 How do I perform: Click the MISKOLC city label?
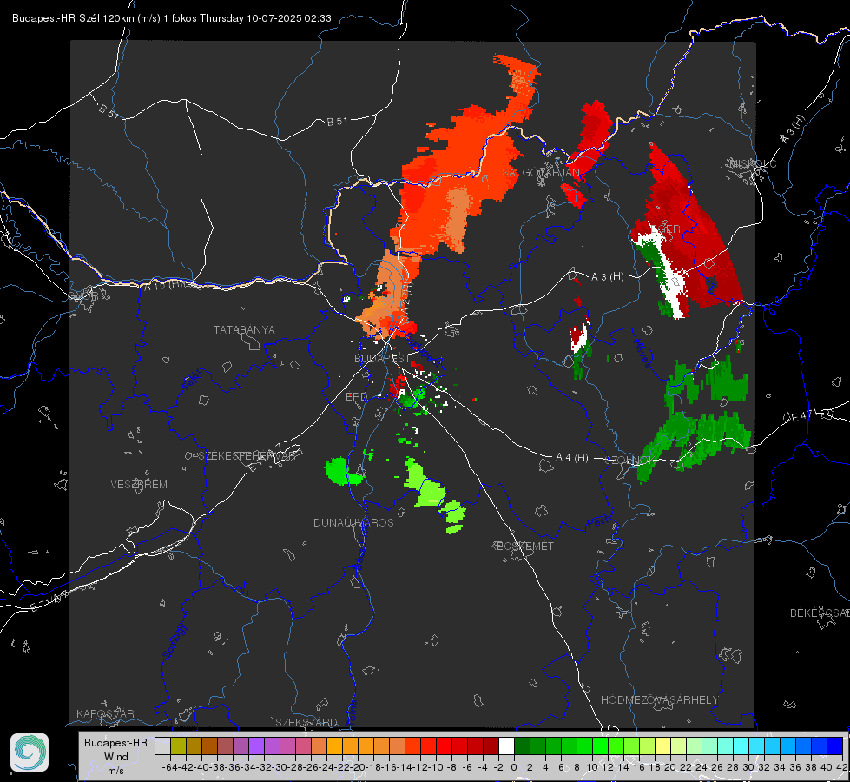pyautogui.click(x=753, y=162)
